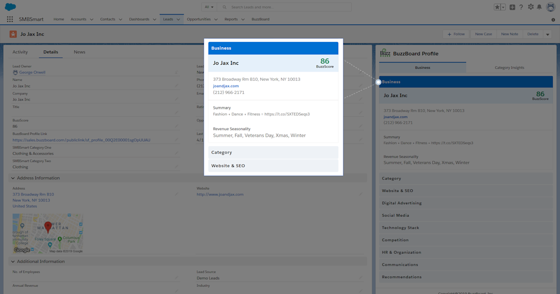Switch to Category Insights tab

pyautogui.click(x=509, y=67)
